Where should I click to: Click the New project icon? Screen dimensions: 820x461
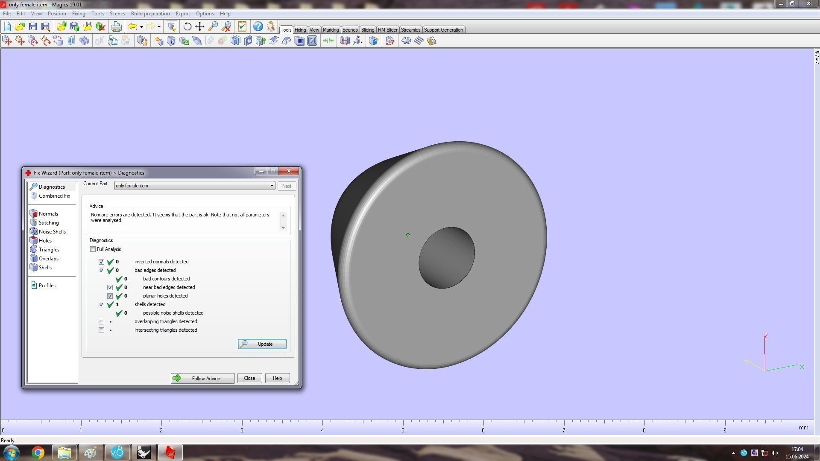pos(7,26)
